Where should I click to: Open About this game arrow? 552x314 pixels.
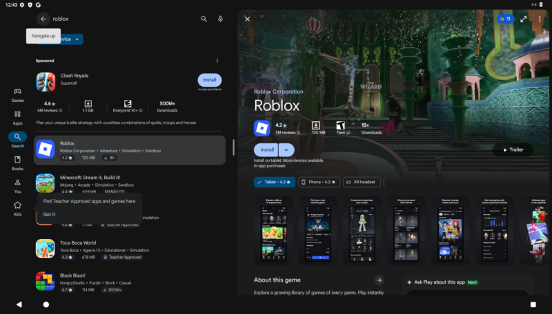tap(379, 280)
